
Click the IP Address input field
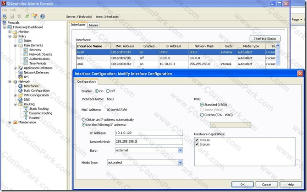coord(149,133)
